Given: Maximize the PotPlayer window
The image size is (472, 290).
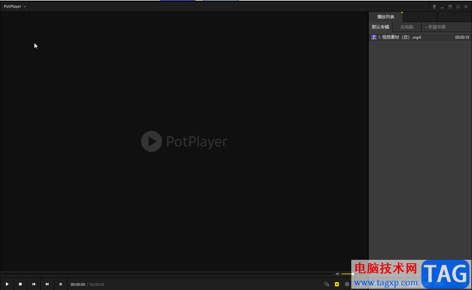Looking at the screenshot, I should [x=450, y=7].
